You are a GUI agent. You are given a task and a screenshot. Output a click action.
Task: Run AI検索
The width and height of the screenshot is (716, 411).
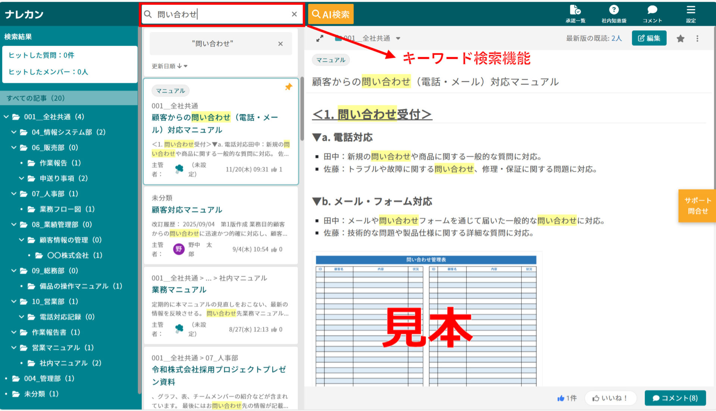pos(331,14)
